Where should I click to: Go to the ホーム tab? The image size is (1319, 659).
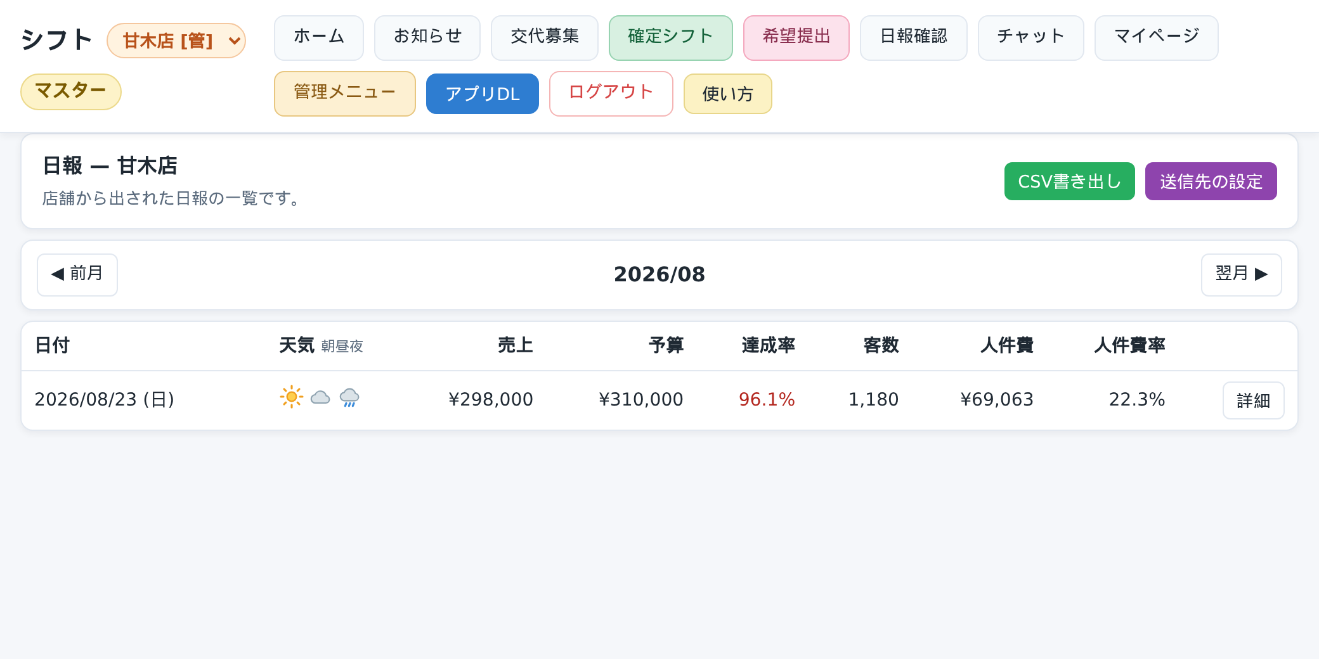(x=319, y=38)
